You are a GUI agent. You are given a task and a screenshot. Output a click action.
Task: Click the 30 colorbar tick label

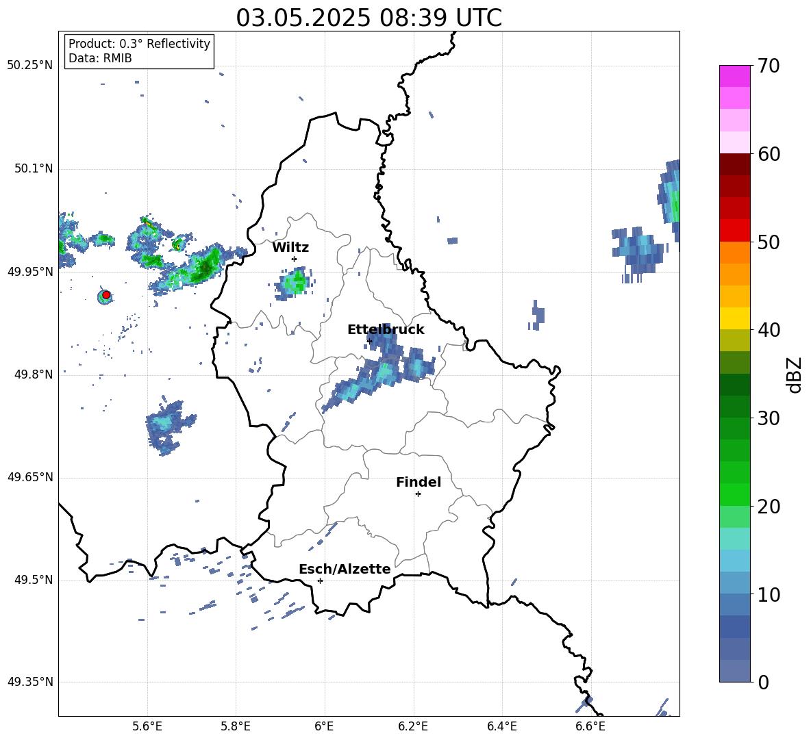768,418
